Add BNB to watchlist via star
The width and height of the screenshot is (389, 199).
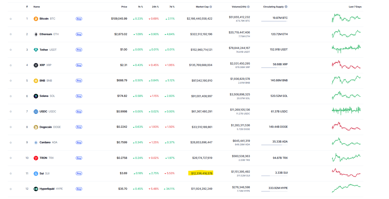tap(11, 81)
